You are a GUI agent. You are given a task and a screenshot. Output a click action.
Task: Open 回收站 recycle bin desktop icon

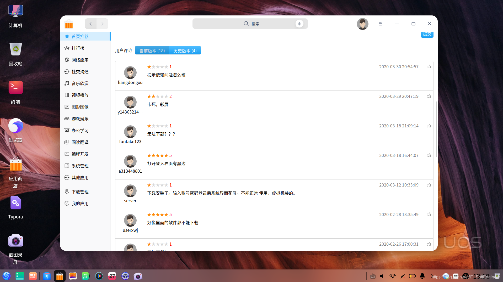(x=15, y=54)
